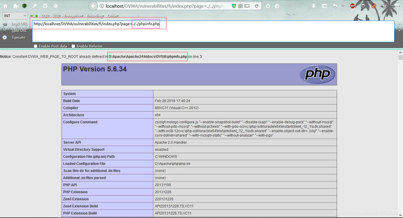
Task: Click the 'MSVC11 (Visual C++ 2012)' value
Action: coord(177,108)
